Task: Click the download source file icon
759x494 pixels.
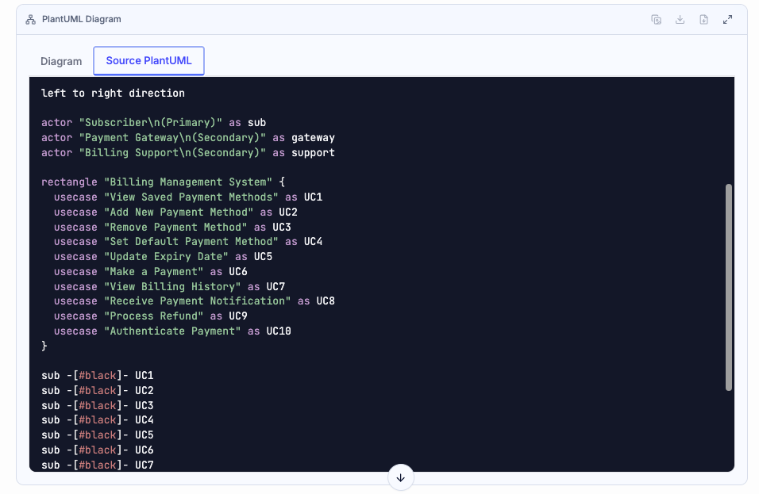Action: 703,19
